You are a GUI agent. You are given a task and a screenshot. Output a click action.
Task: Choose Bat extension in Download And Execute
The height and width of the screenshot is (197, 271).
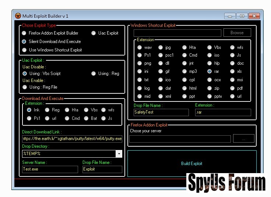(x=86, y=118)
